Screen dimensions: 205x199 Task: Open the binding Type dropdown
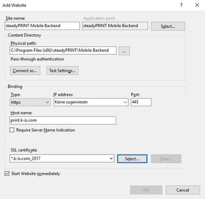click(x=30, y=102)
